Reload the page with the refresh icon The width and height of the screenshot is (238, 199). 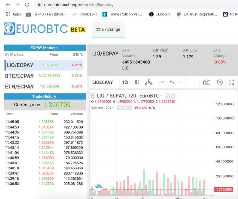27,5
